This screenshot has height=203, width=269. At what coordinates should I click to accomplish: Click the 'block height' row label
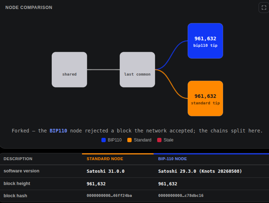click(x=17, y=184)
